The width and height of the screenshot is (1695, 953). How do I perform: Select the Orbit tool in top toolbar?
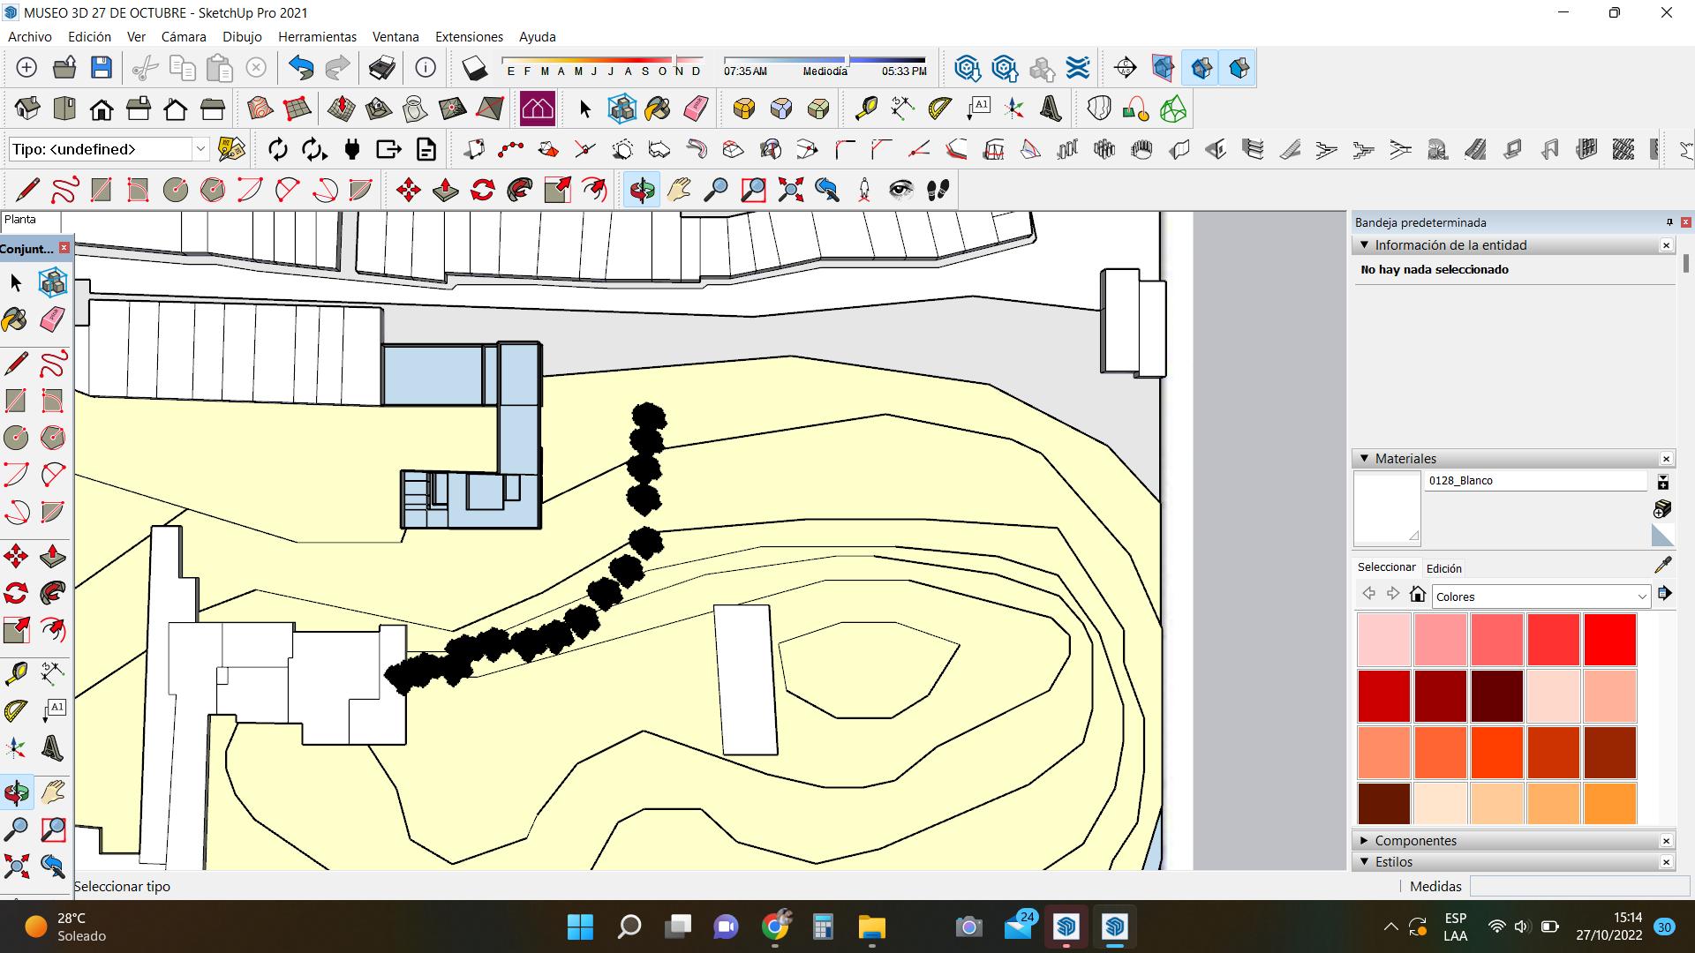tap(642, 190)
